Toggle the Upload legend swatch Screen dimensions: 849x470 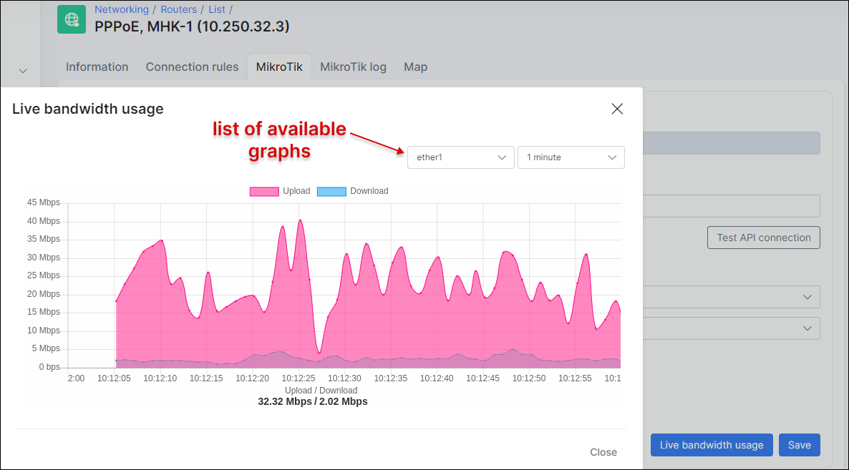[x=264, y=192]
